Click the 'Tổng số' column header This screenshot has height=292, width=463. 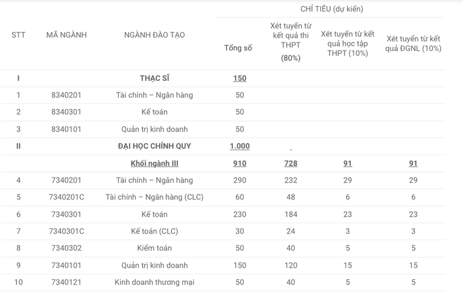pyautogui.click(x=238, y=48)
